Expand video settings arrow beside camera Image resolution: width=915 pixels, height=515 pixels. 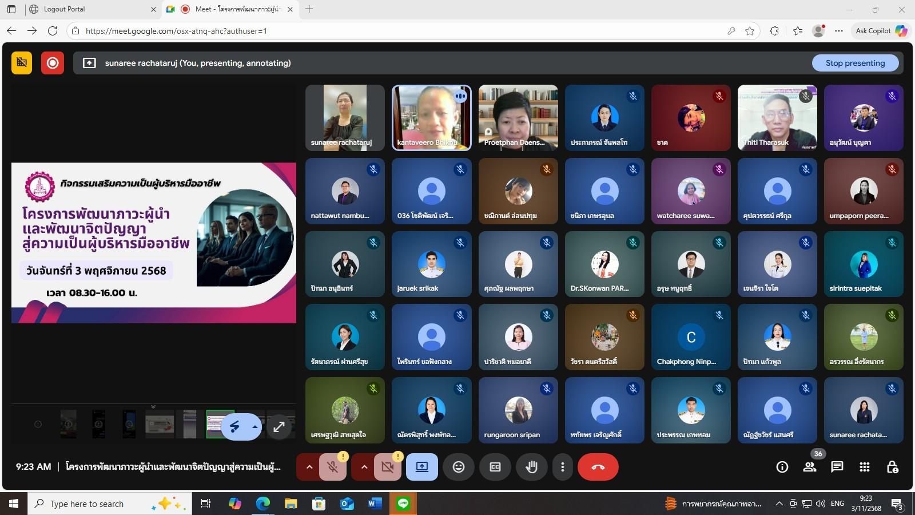(364, 467)
